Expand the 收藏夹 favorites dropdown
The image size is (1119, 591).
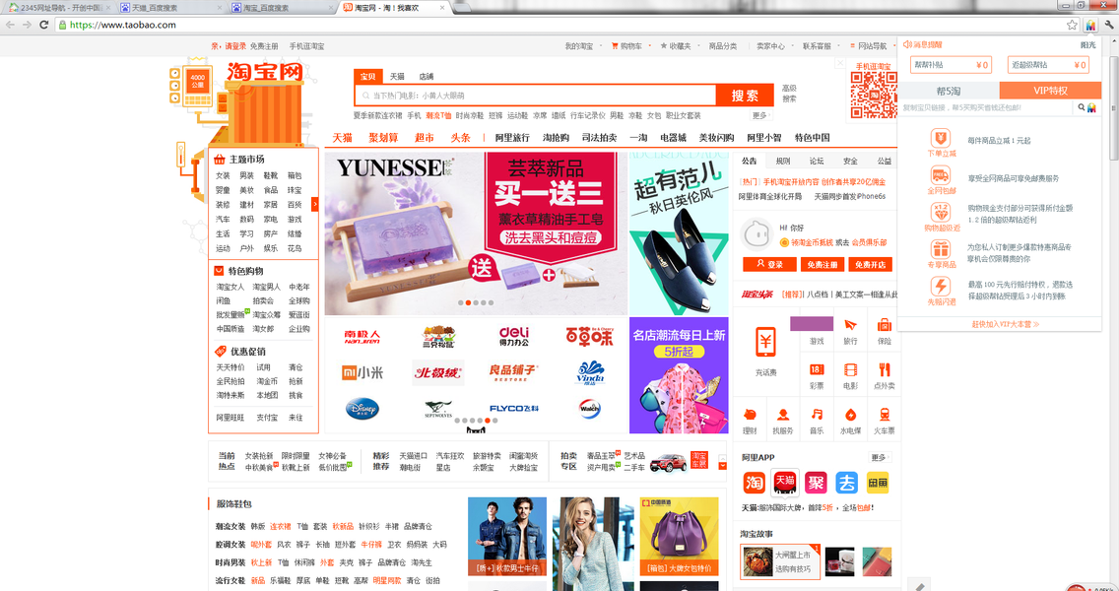[x=678, y=45]
